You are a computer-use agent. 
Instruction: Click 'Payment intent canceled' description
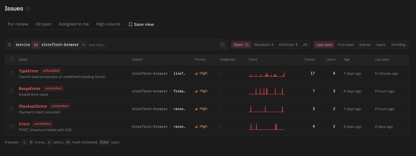click(x=39, y=112)
